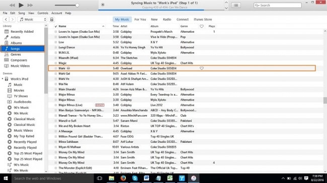
Task: Open the Edit menu
Action: (x=13, y=13)
